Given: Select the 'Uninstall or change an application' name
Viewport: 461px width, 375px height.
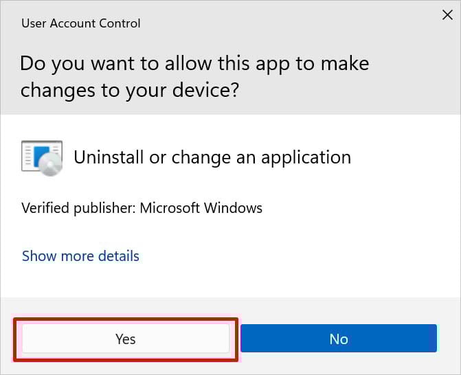Looking at the screenshot, I should click(212, 157).
